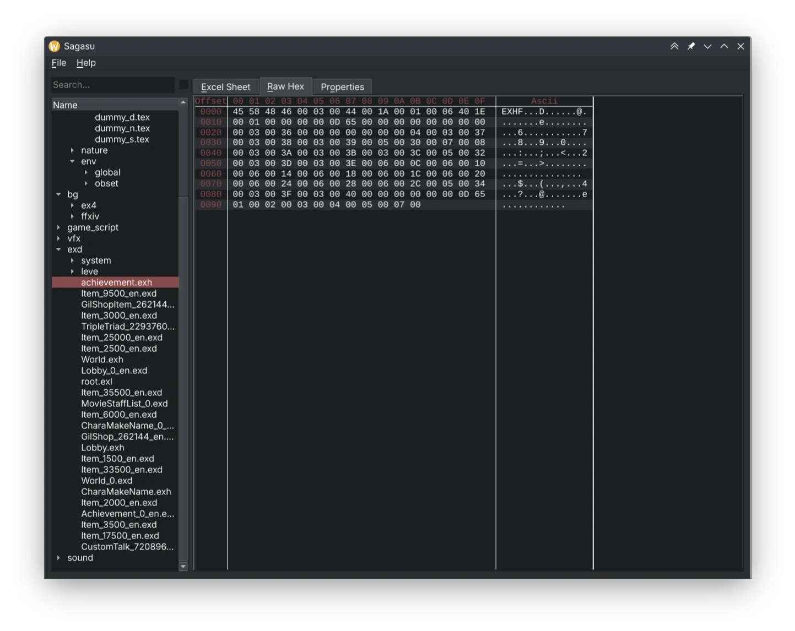Select Item_9500_en.exd file
Screen dimensions: 795x631
118,293
